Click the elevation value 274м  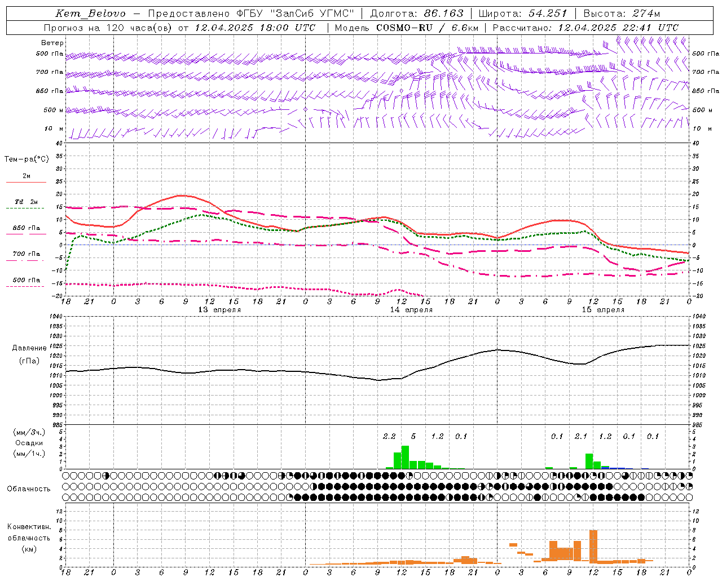[646, 14]
